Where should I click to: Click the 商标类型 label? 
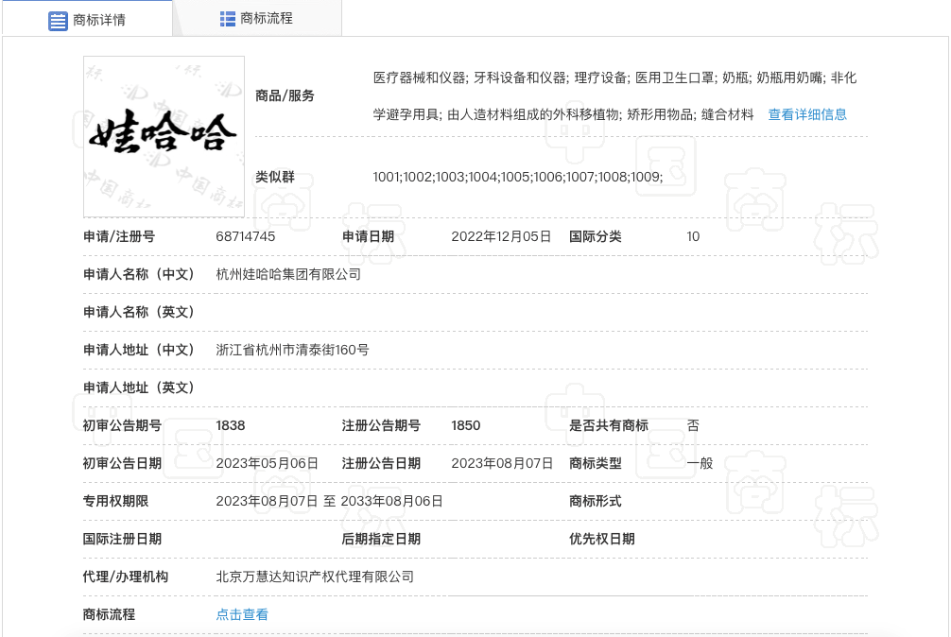(595, 463)
